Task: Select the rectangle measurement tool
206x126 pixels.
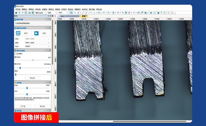Action: point(99,13)
